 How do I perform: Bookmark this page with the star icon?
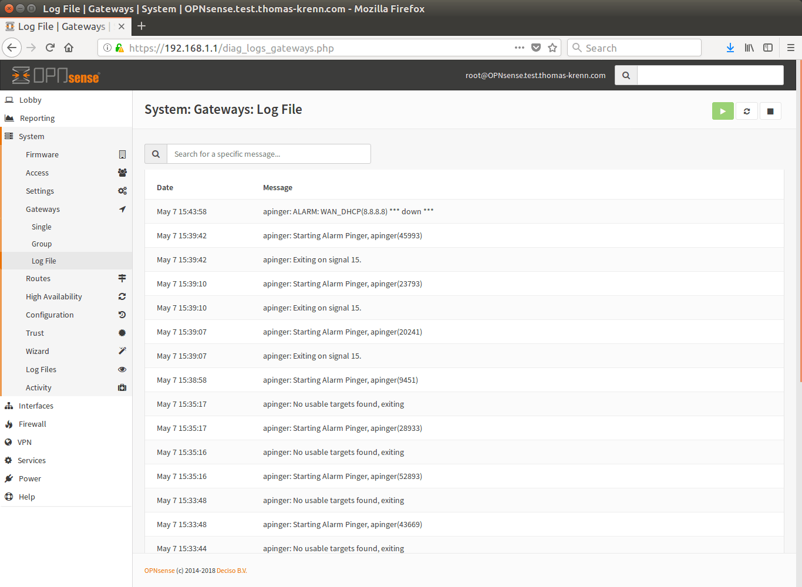pyautogui.click(x=552, y=48)
